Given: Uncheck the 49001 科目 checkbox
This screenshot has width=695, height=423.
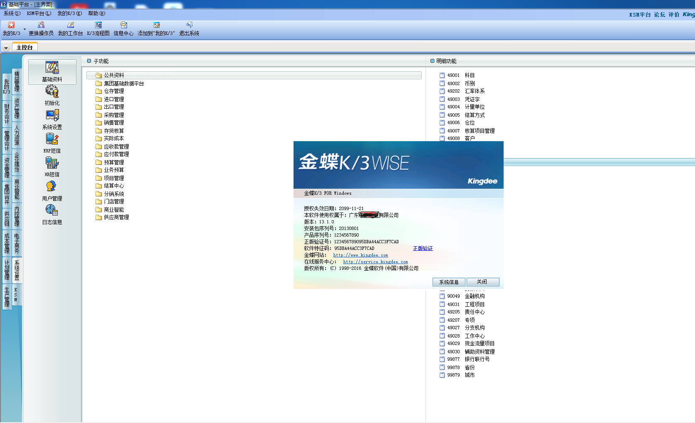Looking at the screenshot, I should 442,75.
